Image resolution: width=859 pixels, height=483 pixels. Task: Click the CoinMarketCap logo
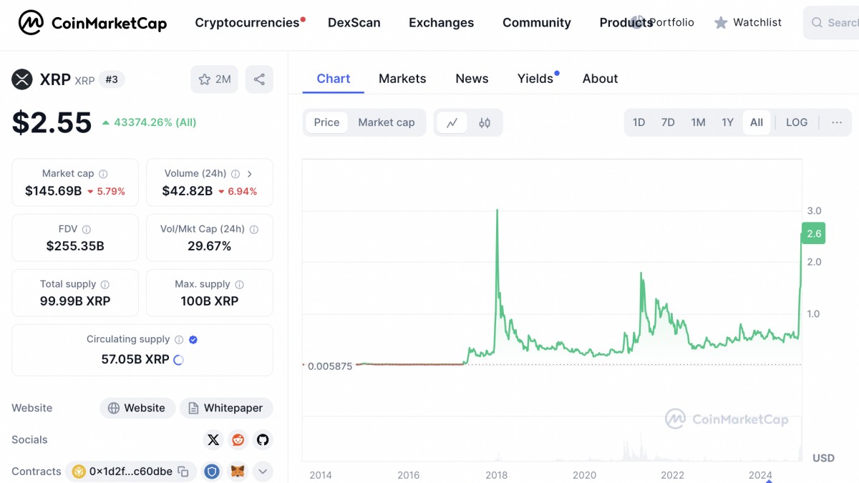[x=92, y=23]
